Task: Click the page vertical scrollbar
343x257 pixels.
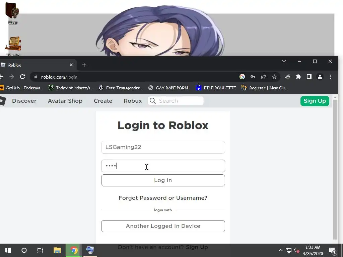Action: (335, 169)
